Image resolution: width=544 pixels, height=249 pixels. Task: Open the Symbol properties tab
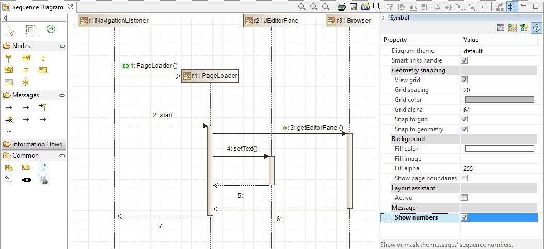point(399,18)
